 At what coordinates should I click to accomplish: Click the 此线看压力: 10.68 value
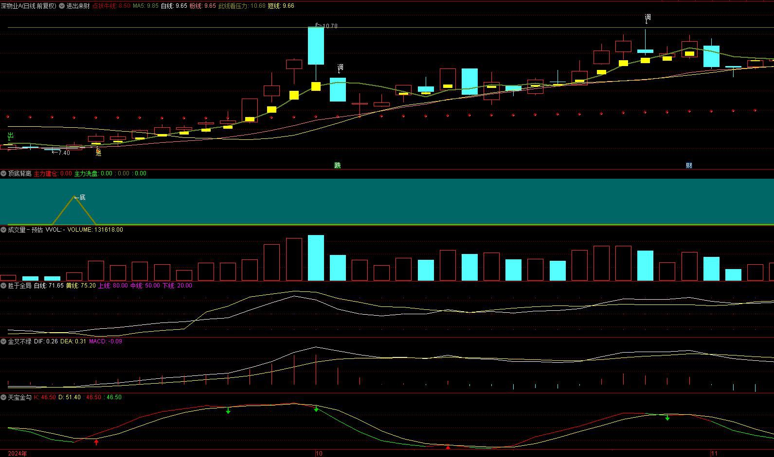coord(242,6)
